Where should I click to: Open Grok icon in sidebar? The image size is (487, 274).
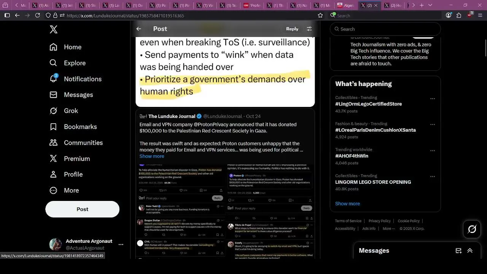click(x=54, y=111)
